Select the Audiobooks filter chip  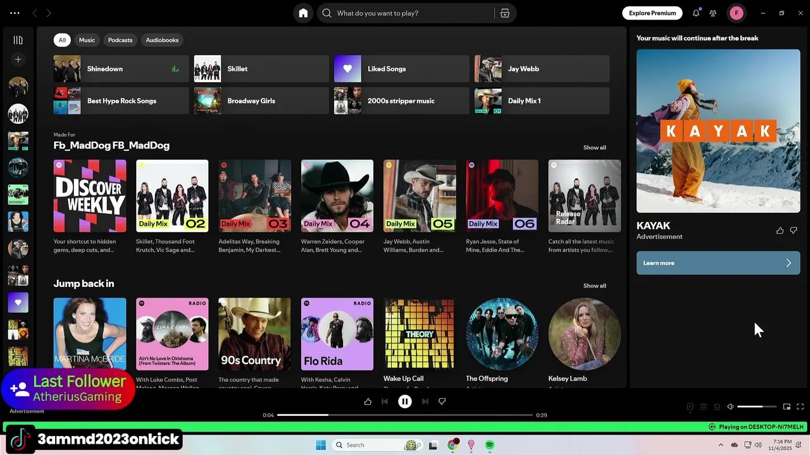pos(162,40)
